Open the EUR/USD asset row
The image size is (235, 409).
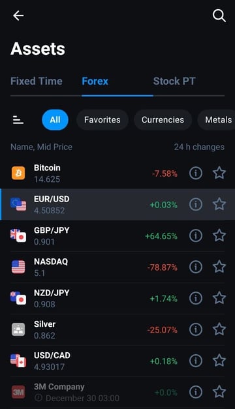click(x=117, y=204)
